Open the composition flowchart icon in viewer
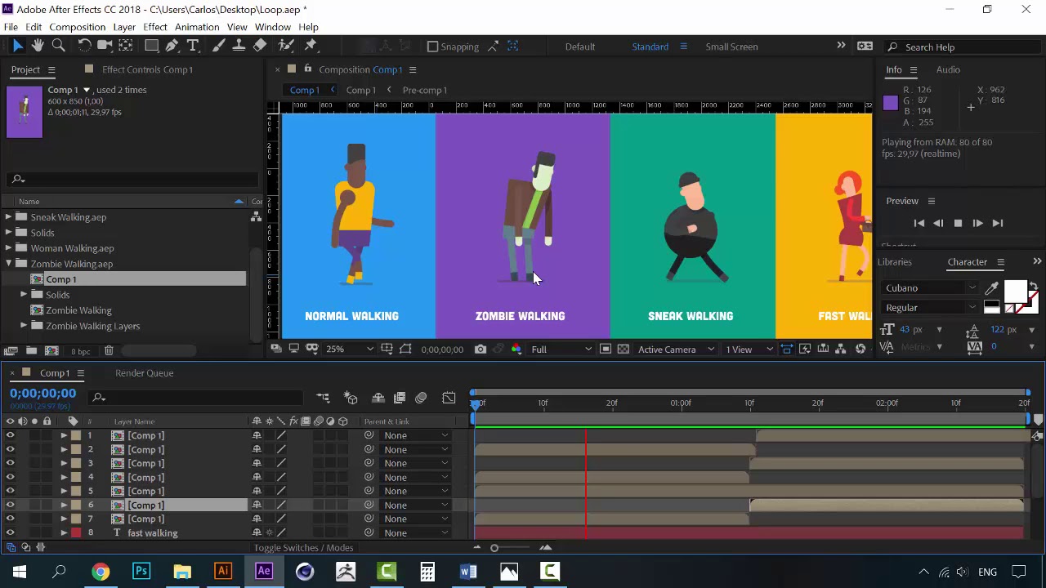Viewport: 1046px width, 588px height. [841, 350]
